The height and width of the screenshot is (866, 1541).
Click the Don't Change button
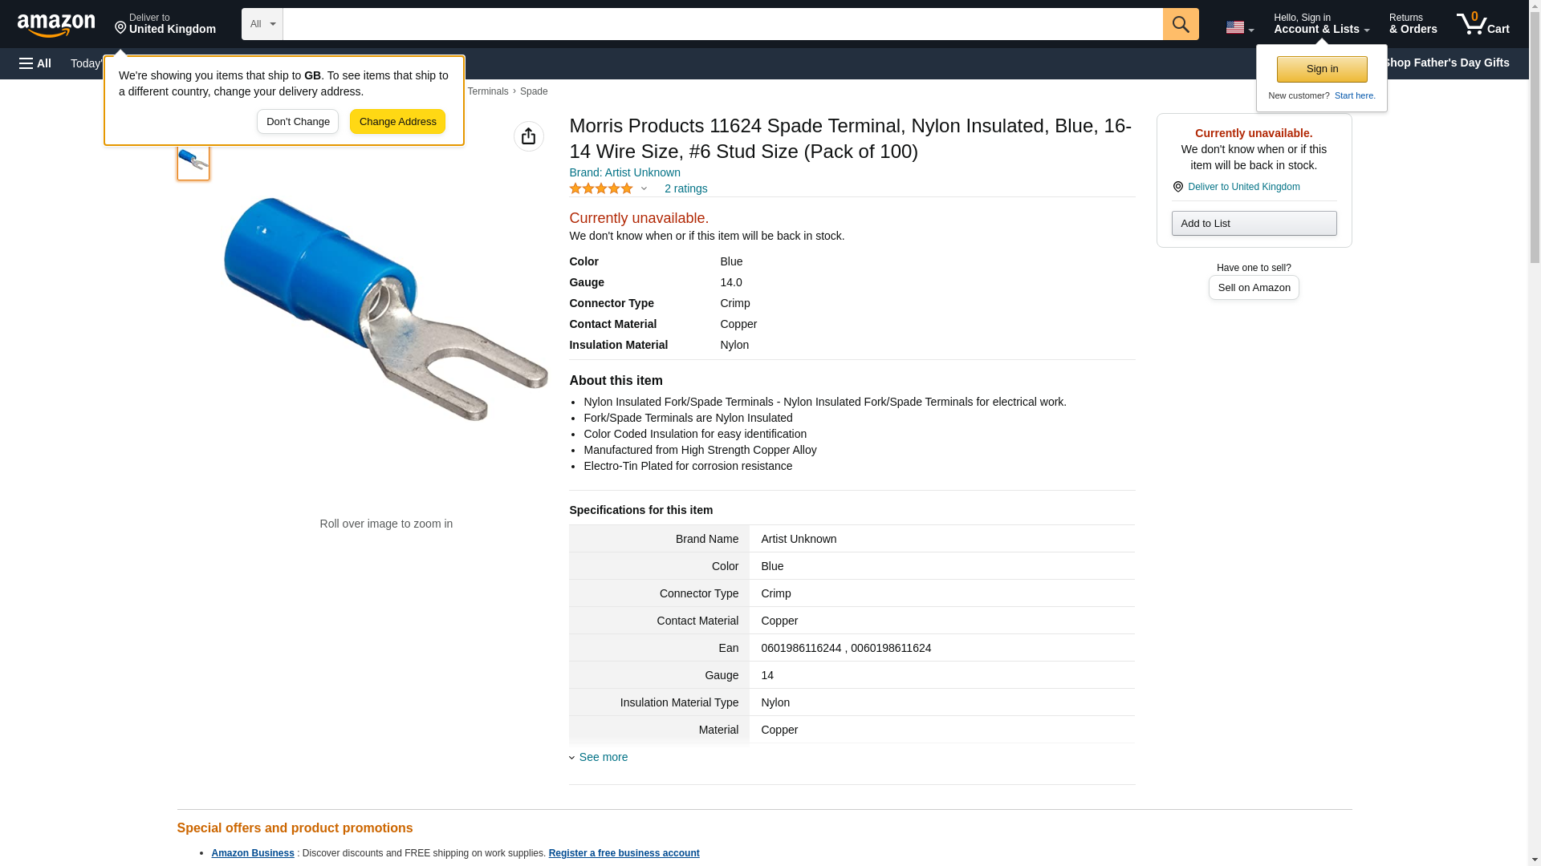pos(298,122)
